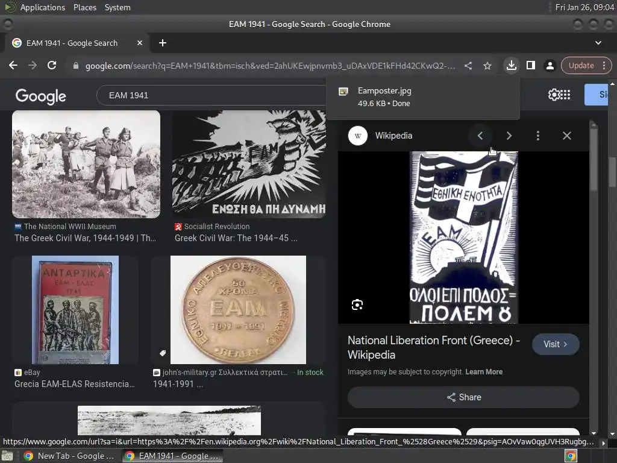Open john's-military.gr 1941-1991 result
Screen dimensions: 617x463
click(x=178, y=384)
